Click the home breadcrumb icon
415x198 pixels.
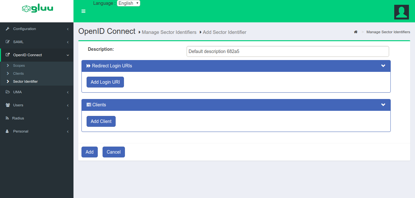(356, 32)
